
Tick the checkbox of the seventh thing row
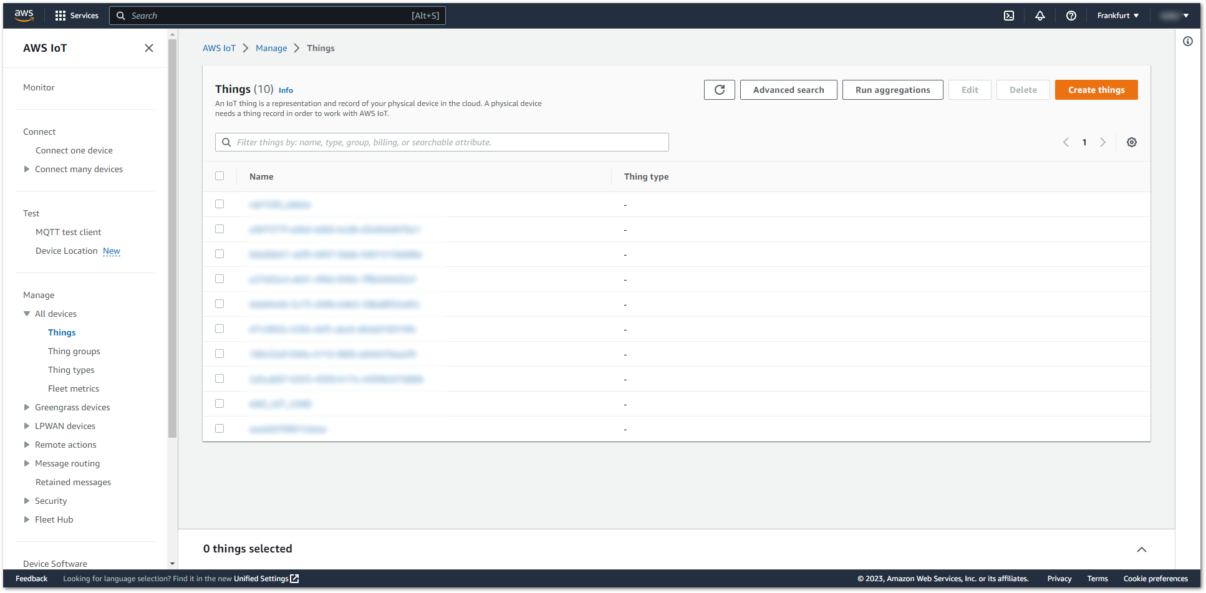[x=219, y=354]
